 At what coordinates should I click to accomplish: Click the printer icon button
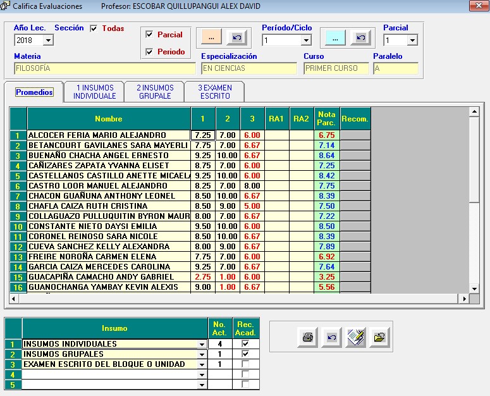307,338
